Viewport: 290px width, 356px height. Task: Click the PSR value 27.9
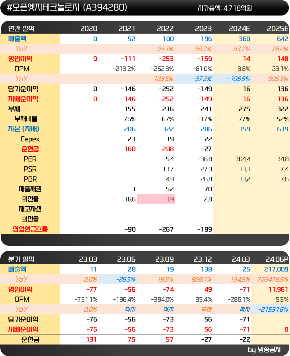coord(206,169)
